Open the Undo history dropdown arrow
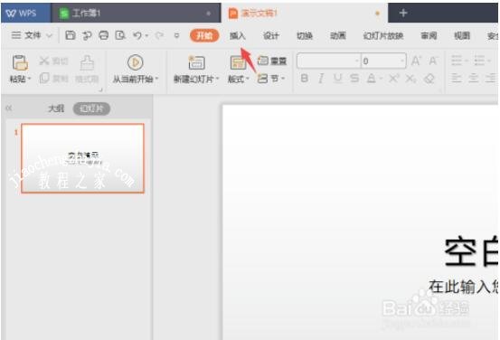 (x=146, y=35)
